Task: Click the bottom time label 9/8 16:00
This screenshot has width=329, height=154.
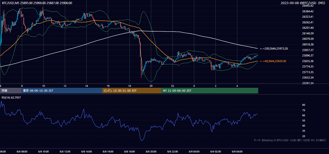Action: click(x=108, y=152)
